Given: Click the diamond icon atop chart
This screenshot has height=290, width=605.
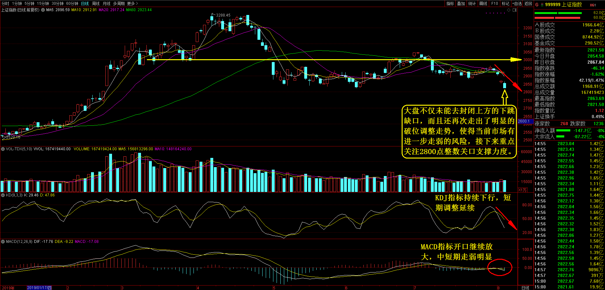Looking at the screenshot, I should pyautogui.click(x=509, y=10).
